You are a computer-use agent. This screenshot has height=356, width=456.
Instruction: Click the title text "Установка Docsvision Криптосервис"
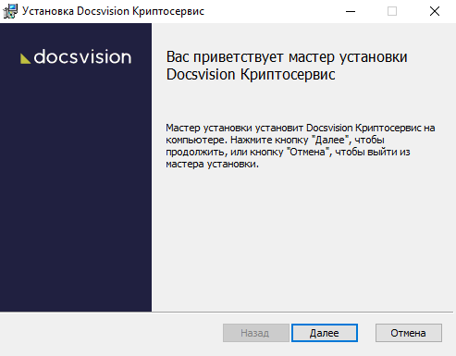(113, 11)
